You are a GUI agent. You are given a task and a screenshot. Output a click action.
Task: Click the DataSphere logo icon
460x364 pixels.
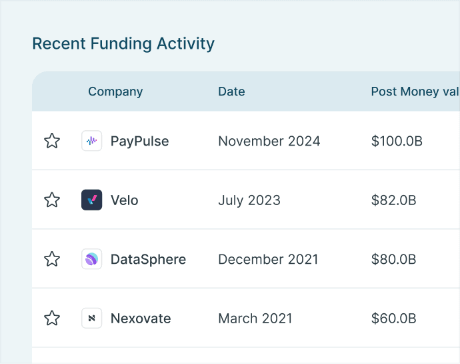pyautogui.click(x=91, y=259)
